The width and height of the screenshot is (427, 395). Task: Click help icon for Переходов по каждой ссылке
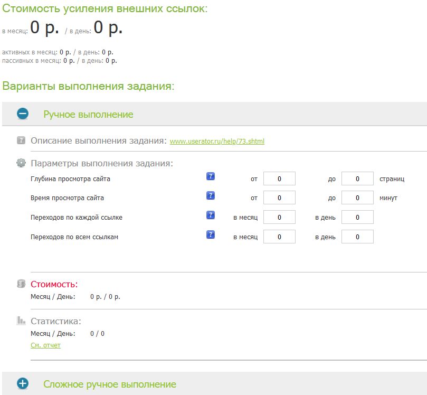(211, 215)
